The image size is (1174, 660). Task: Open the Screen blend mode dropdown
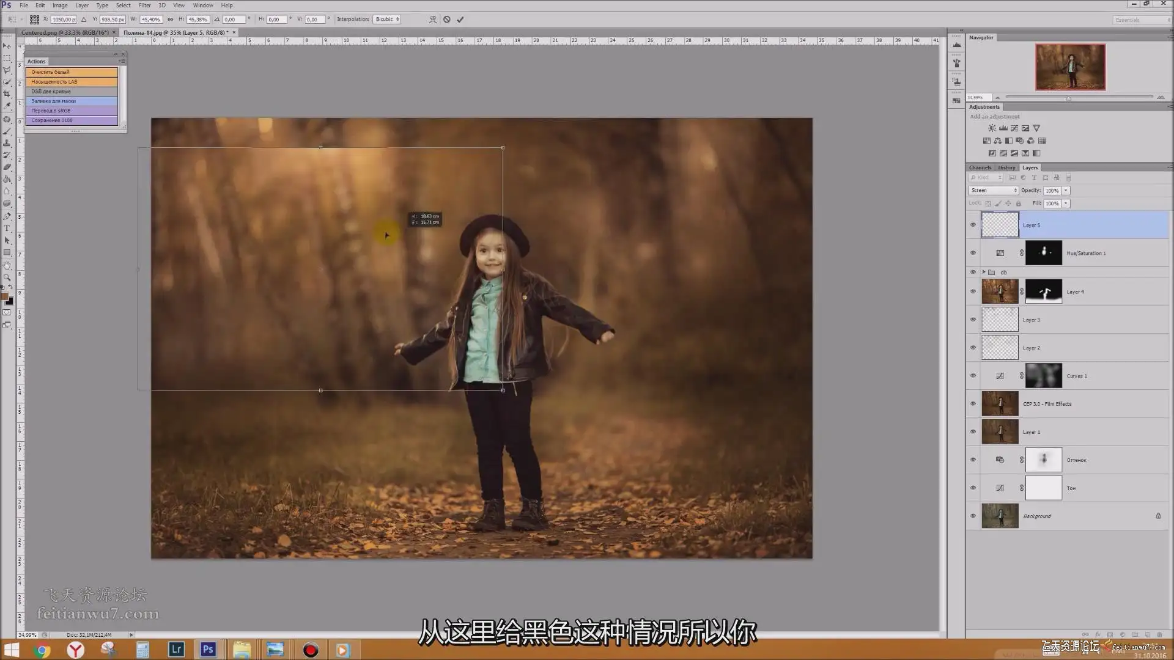(994, 191)
